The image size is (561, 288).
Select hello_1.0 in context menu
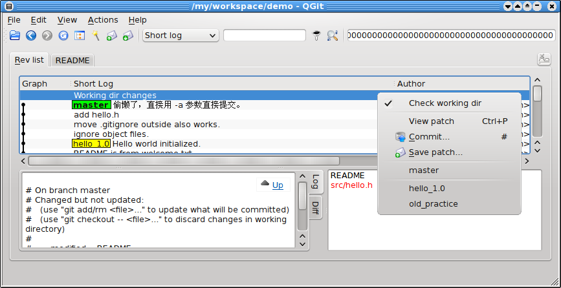tap(449, 189)
